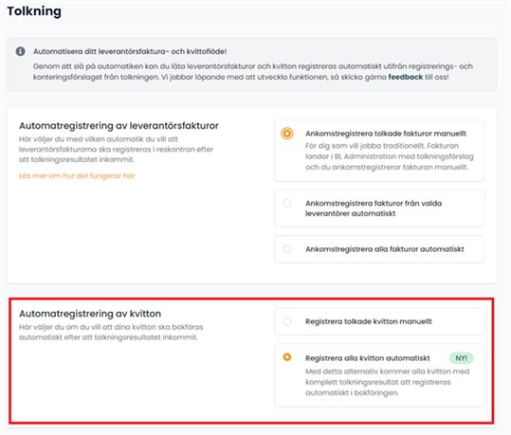The width and height of the screenshot is (511, 435).
Task: Select radio circle for 'Ankomstregistrera tolkade fakturor manuellt'
Action: pos(286,134)
